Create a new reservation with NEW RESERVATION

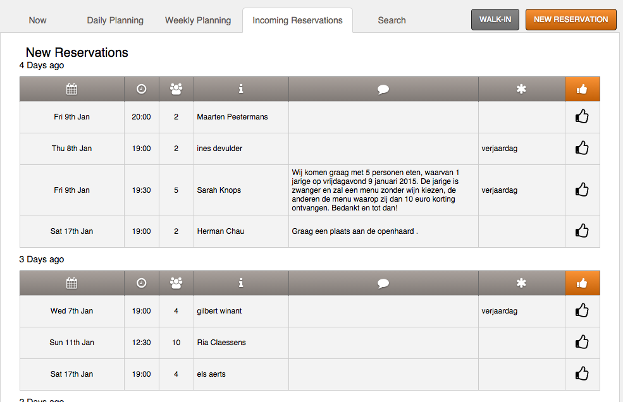point(571,20)
